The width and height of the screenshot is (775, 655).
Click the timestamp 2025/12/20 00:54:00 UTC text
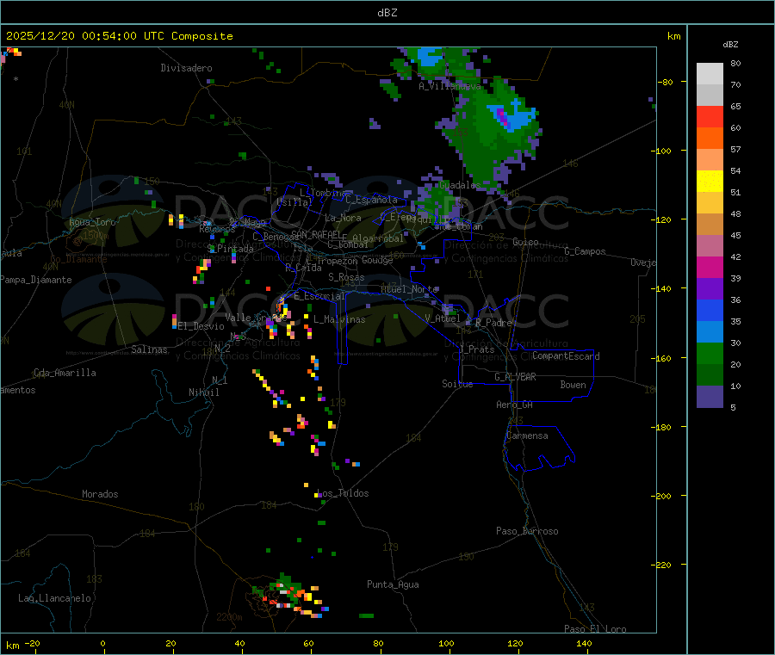pos(85,36)
